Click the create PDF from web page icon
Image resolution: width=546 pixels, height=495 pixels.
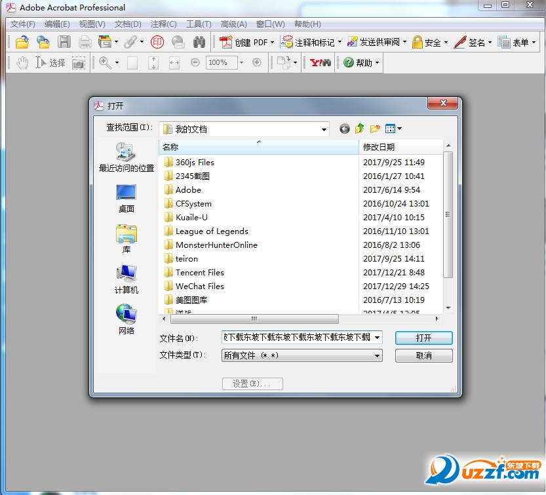tap(43, 42)
